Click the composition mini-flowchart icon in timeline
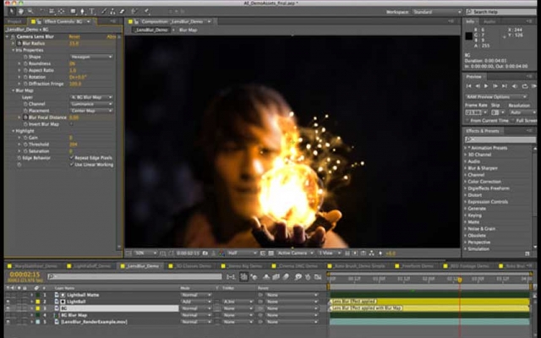This screenshot has width=541, height=338. coord(231,276)
